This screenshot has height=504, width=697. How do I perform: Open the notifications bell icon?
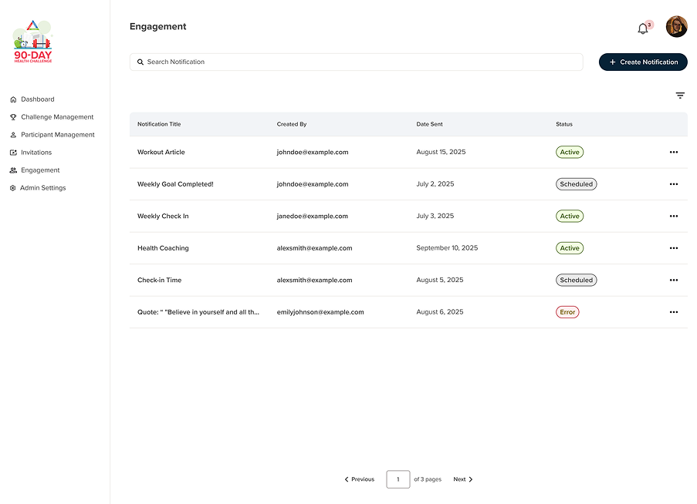pos(642,29)
